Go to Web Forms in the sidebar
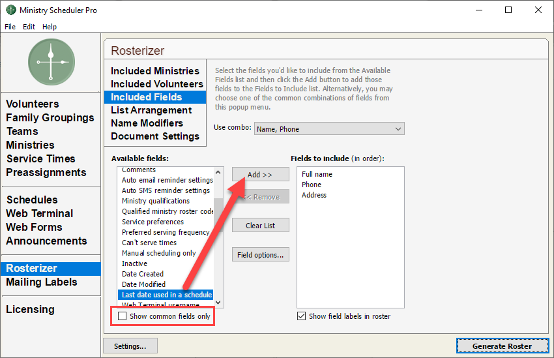554x358 pixels. [34, 227]
